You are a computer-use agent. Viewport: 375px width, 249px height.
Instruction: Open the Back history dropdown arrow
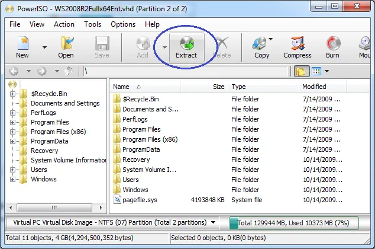(x=28, y=71)
